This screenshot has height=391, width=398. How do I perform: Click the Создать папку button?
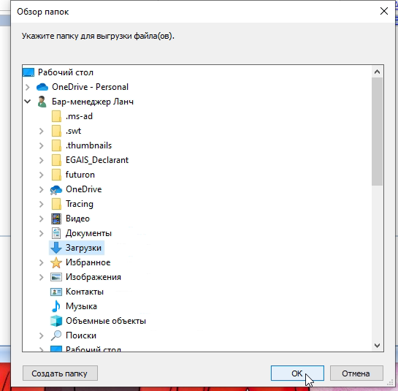point(60,373)
